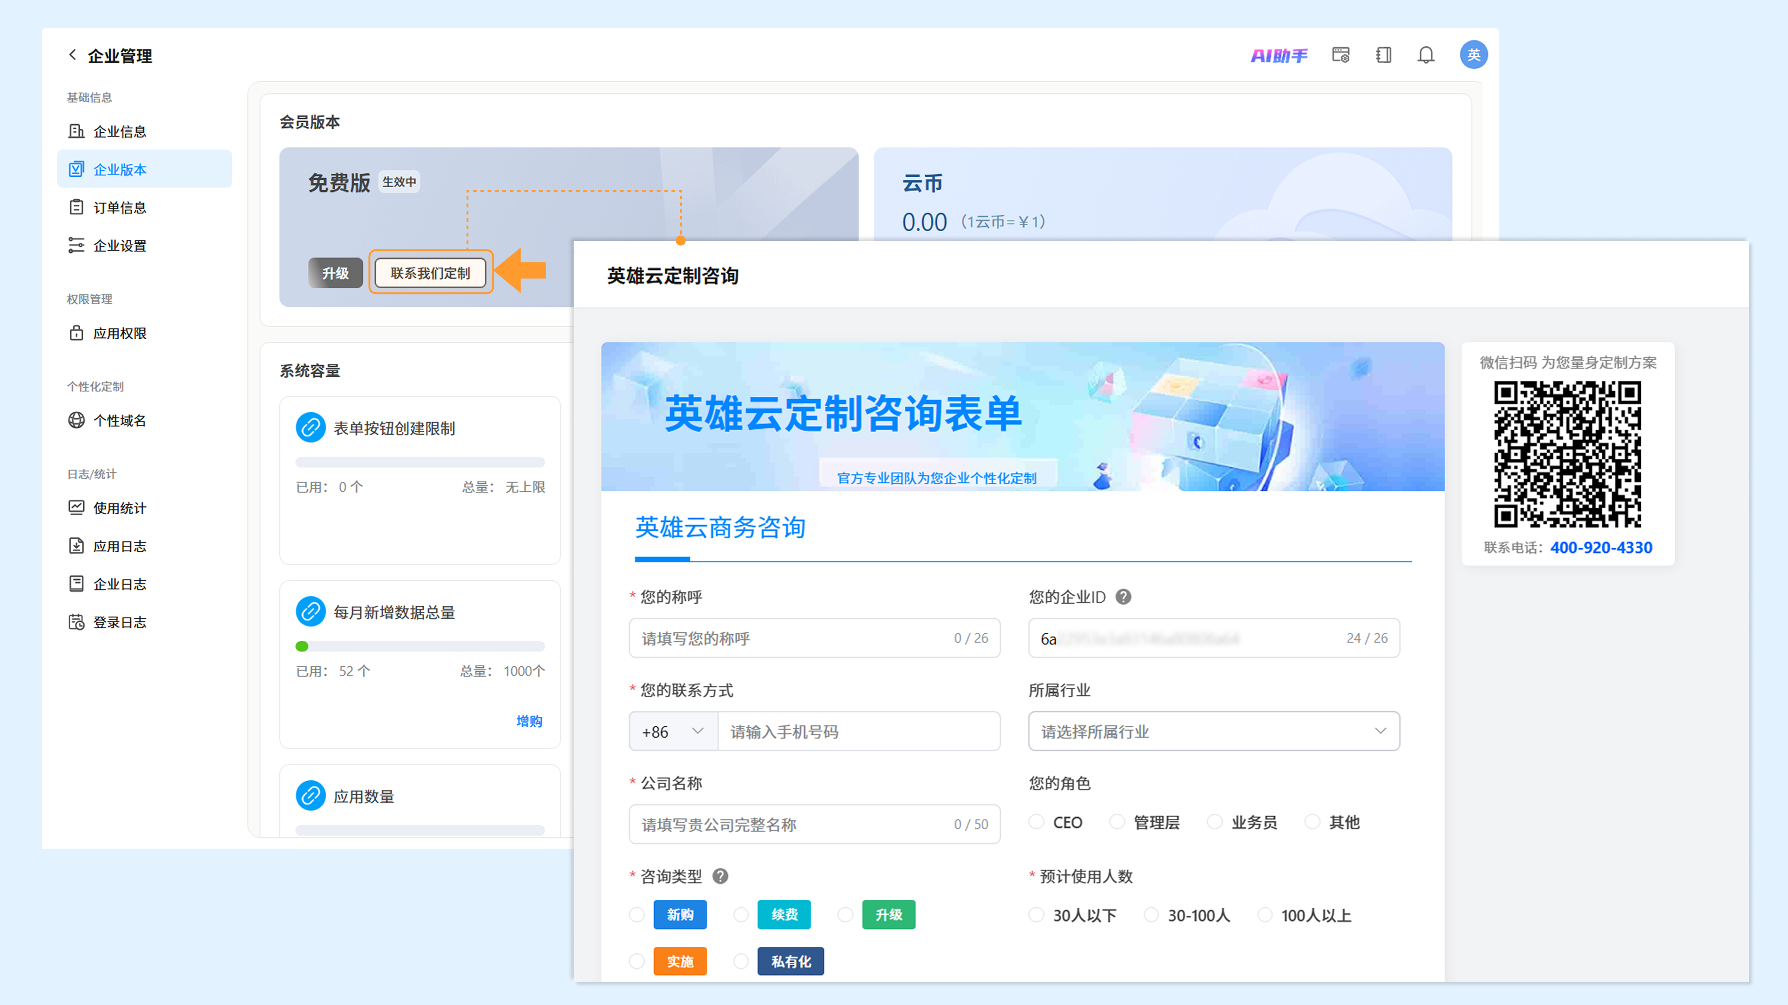
Task: Click the 企业版本 sidebar icon
Action: (76, 169)
